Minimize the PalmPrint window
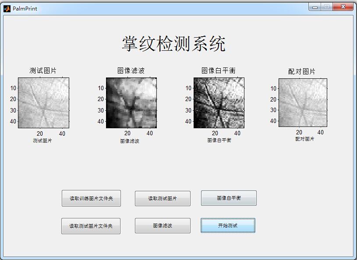Image resolution: width=357 pixels, height=260 pixels. [x=315, y=7]
